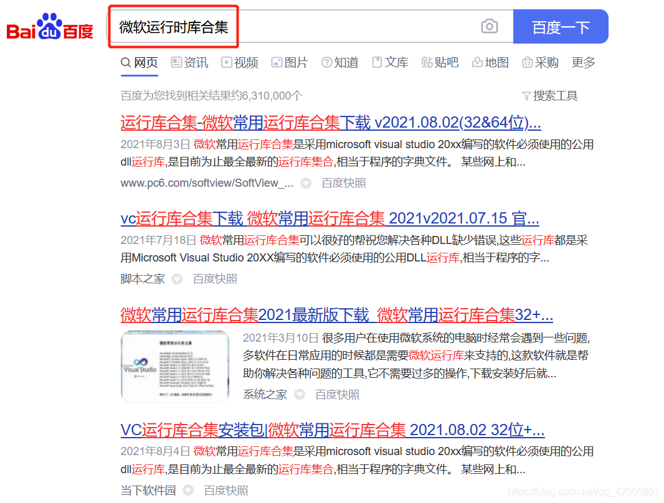Click the 当下软件园 source link
This screenshot has width=664, height=503.
click(148, 491)
